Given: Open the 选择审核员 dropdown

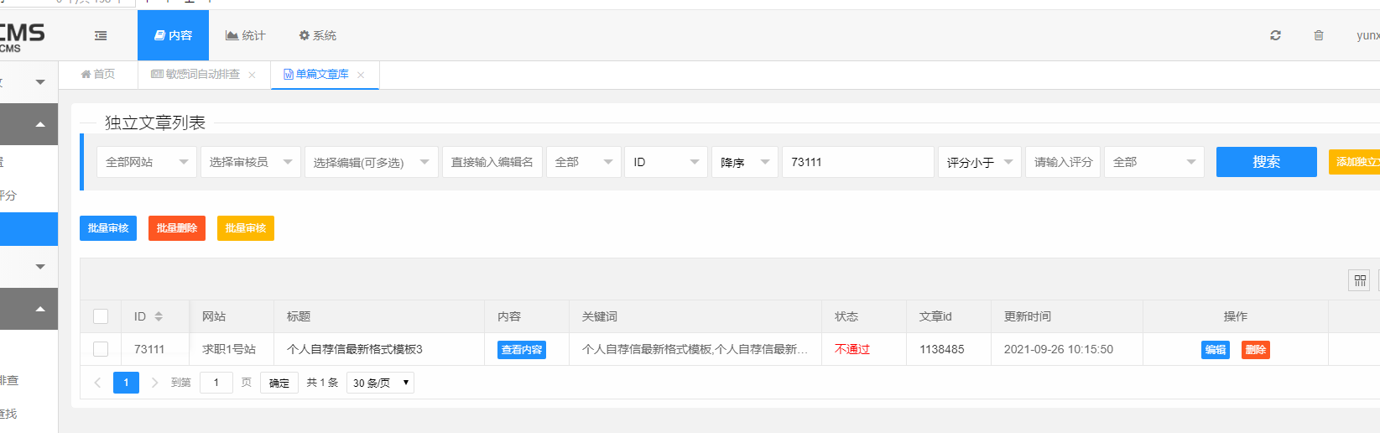Looking at the screenshot, I should pyautogui.click(x=250, y=162).
